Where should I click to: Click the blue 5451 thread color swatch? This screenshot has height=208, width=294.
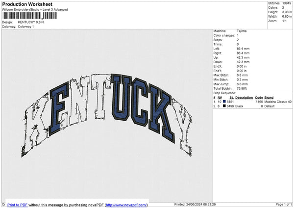224,102
